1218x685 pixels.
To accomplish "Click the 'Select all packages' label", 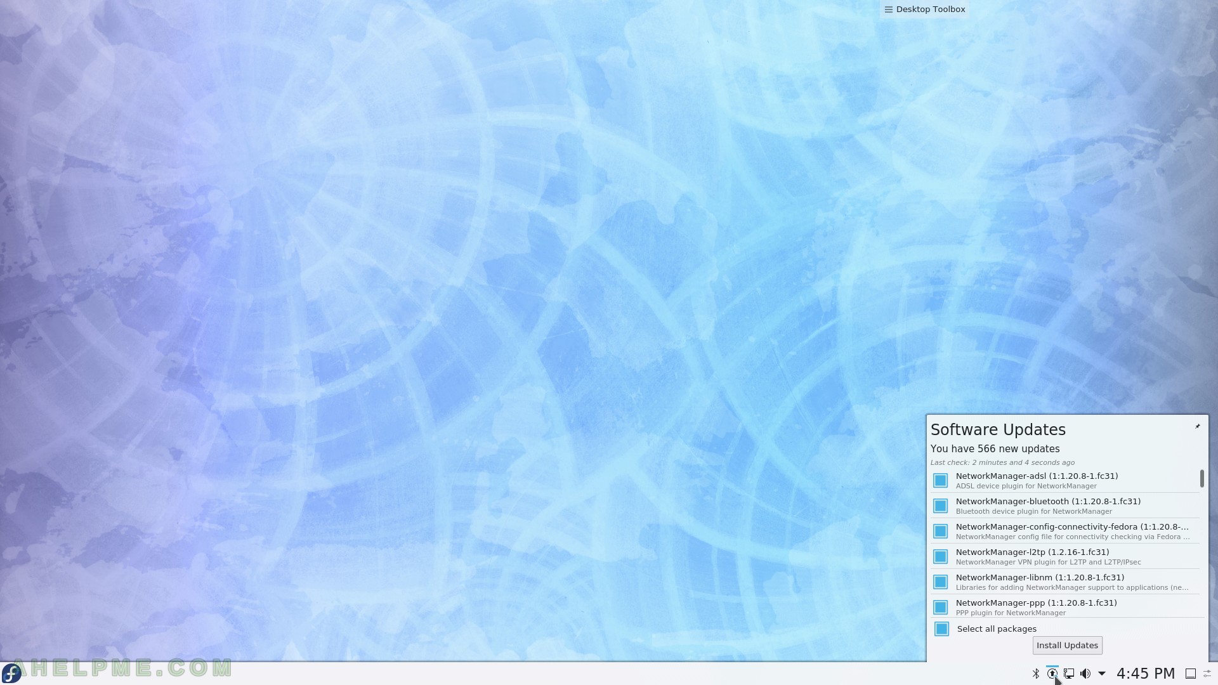I will click(x=997, y=629).
